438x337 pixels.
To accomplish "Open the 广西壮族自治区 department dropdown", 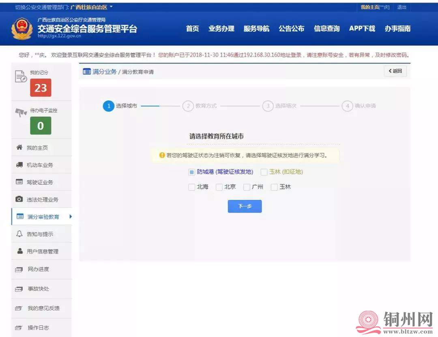I will [91, 7].
